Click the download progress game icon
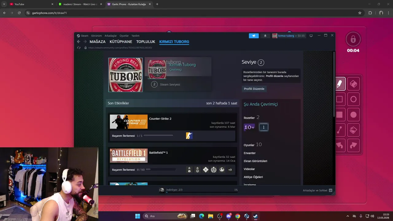This screenshot has width=393, height=221. point(161,190)
